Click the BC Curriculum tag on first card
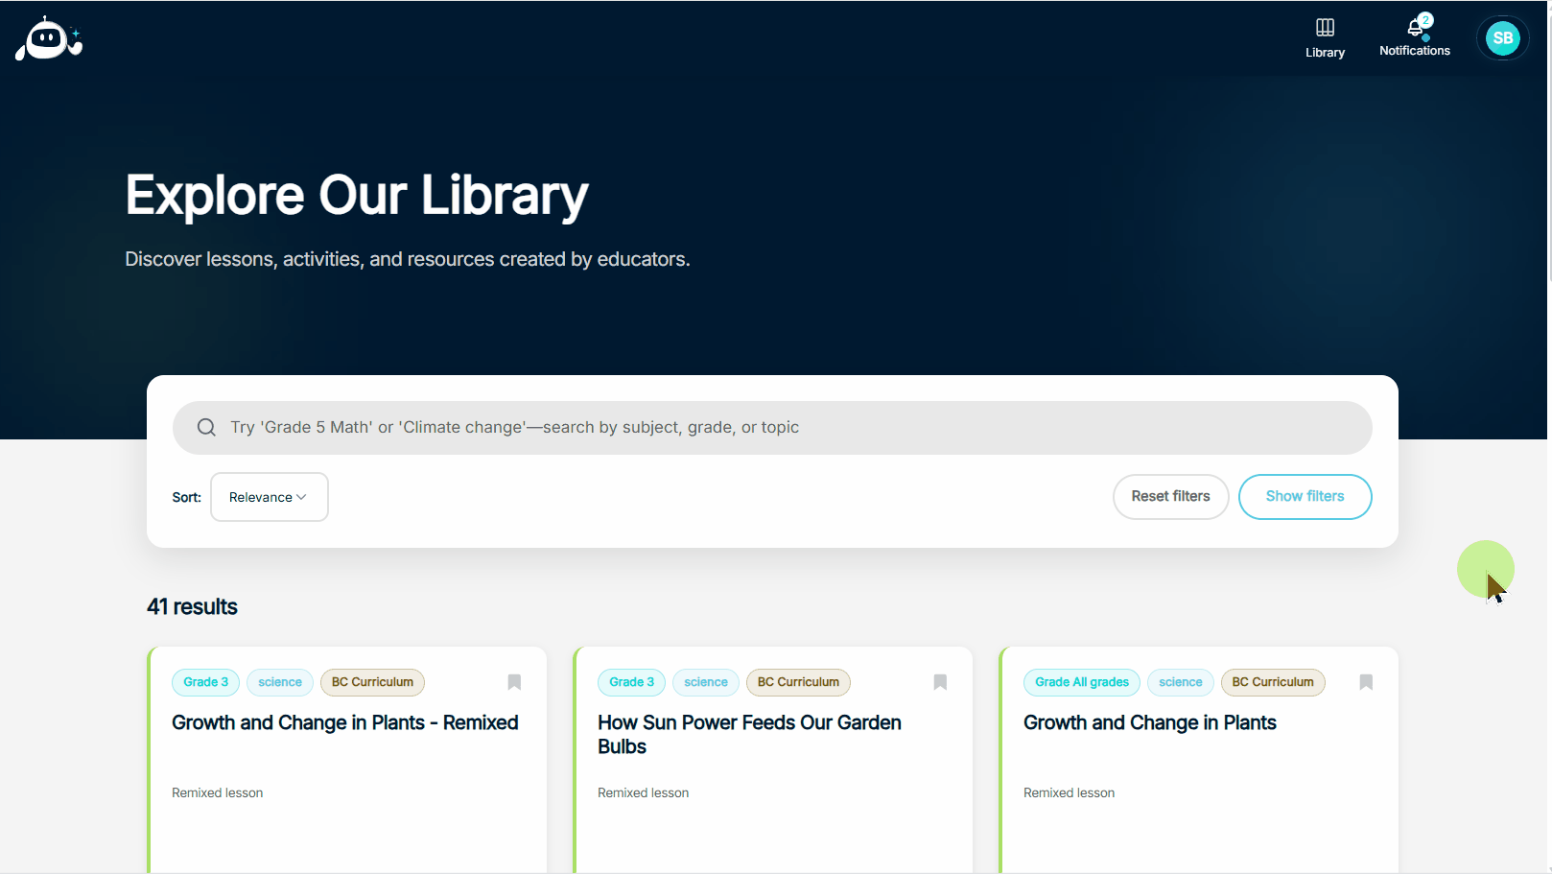The height and width of the screenshot is (874, 1552). 372,682
